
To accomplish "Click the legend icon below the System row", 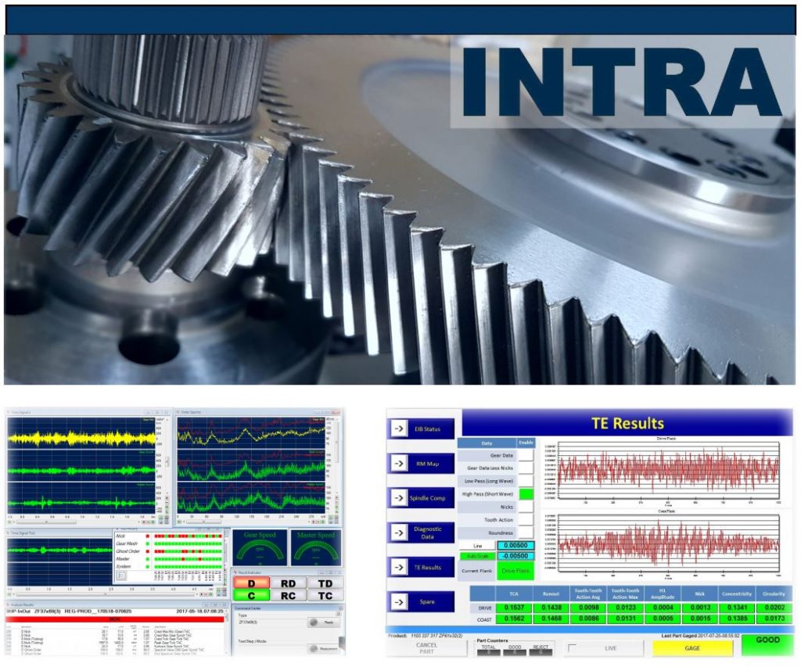I will click(x=121, y=576).
